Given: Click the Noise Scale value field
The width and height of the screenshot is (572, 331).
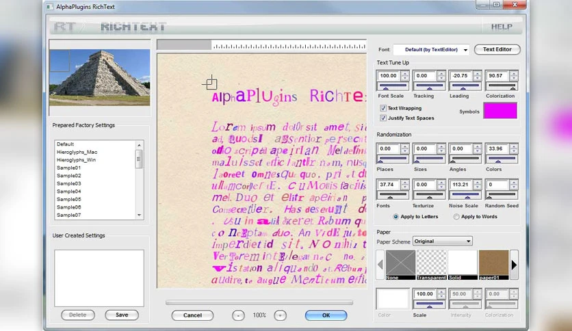Looking at the screenshot, I should (461, 185).
